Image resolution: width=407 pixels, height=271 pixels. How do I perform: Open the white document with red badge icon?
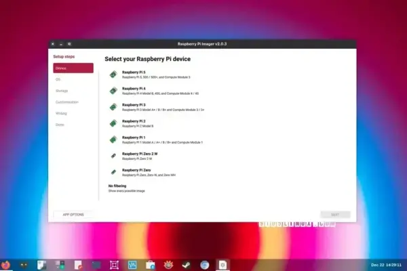click(x=78, y=265)
